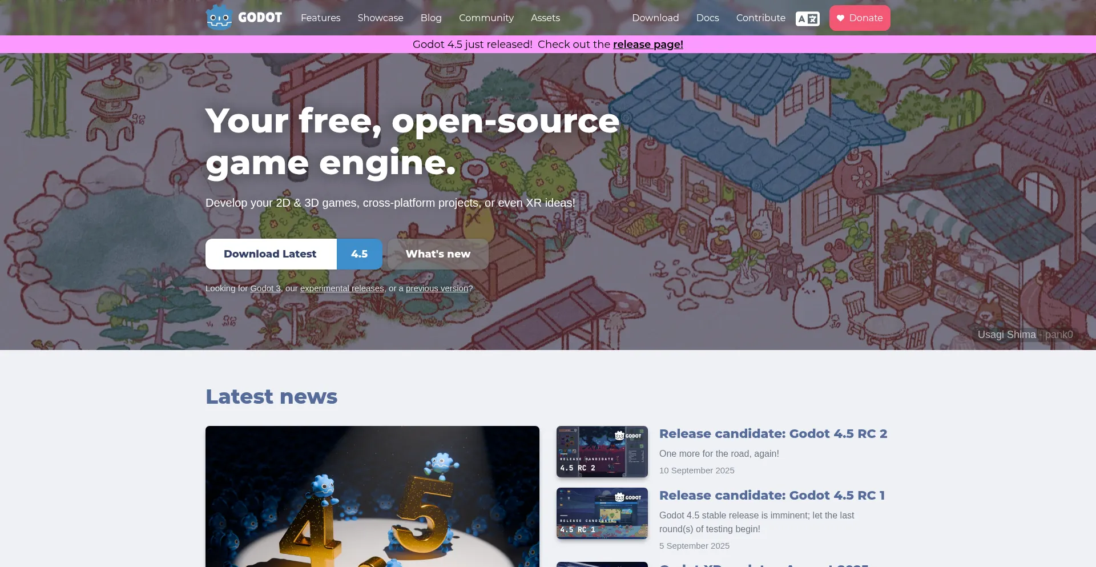Click the golden 4.5 featured news image
Viewport: 1096px width, 567px height.
(372, 496)
